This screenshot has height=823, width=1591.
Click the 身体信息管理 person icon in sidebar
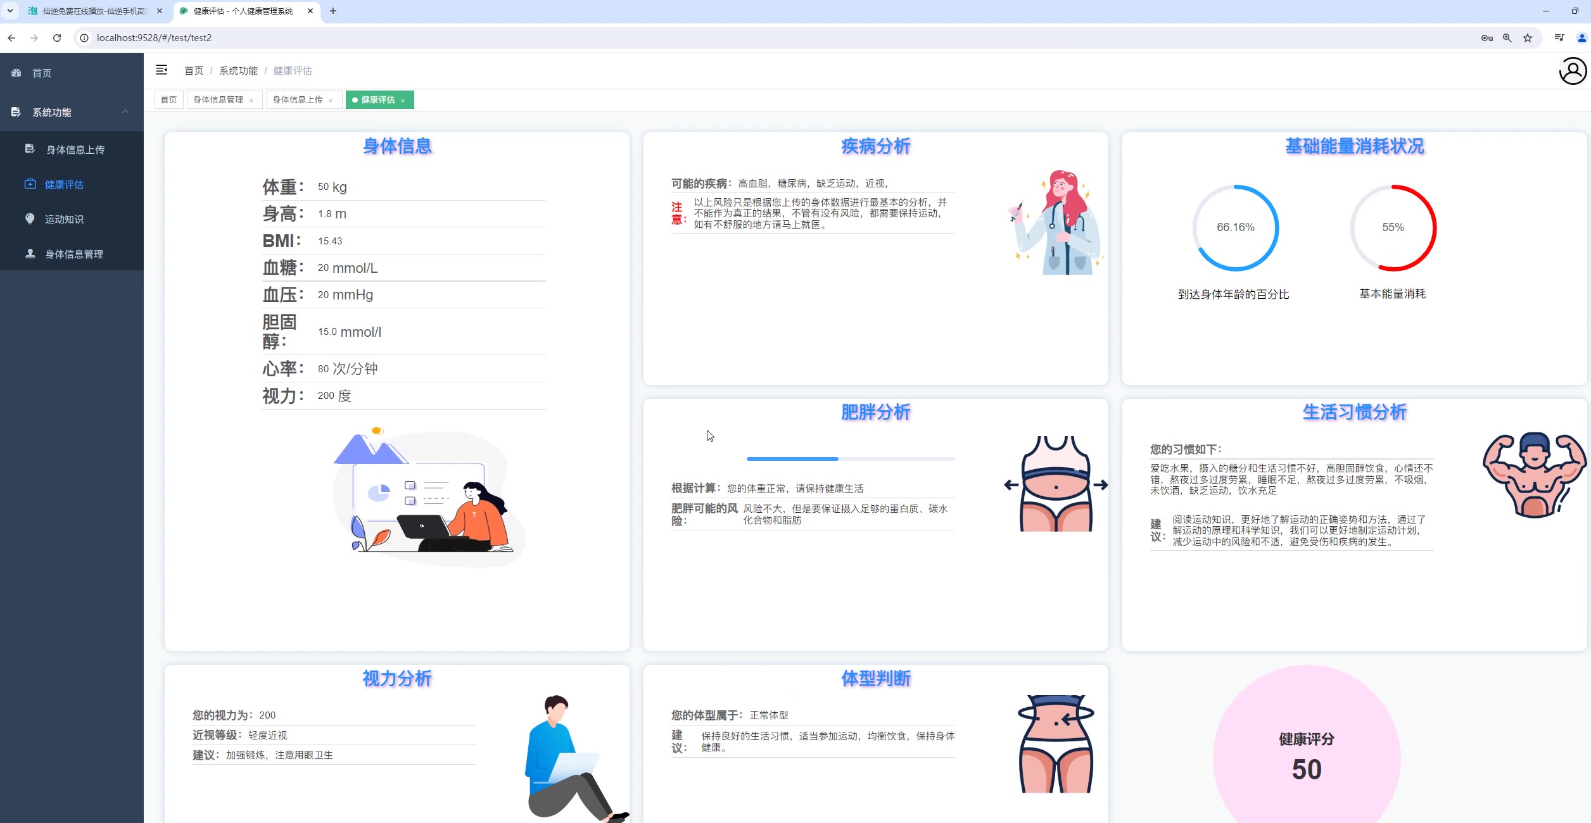coord(30,253)
